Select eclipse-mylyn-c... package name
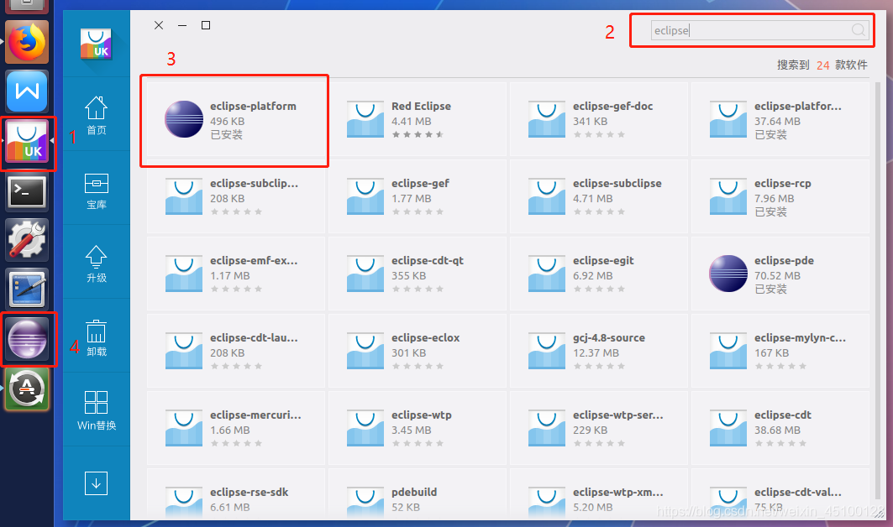This screenshot has width=893, height=527. click(800, 337)
